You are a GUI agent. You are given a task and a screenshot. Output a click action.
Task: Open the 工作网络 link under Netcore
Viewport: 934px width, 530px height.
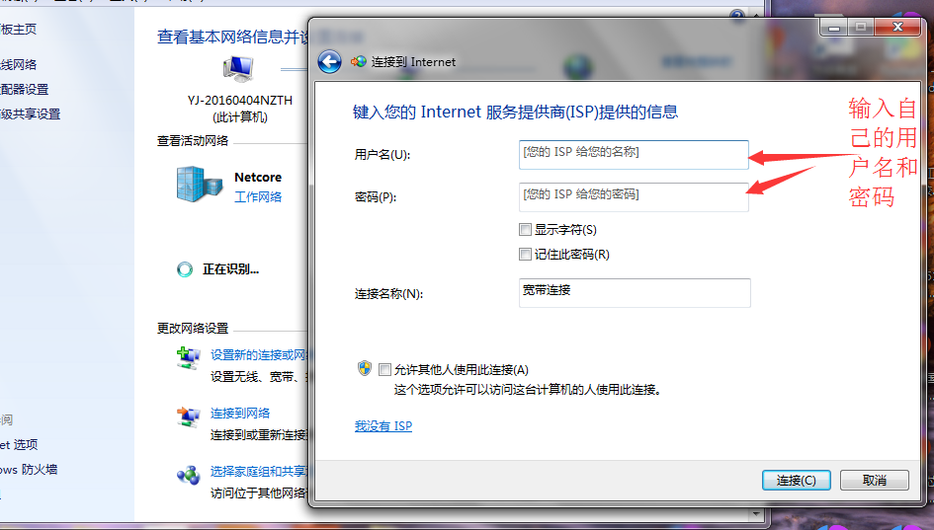(258, 197)
